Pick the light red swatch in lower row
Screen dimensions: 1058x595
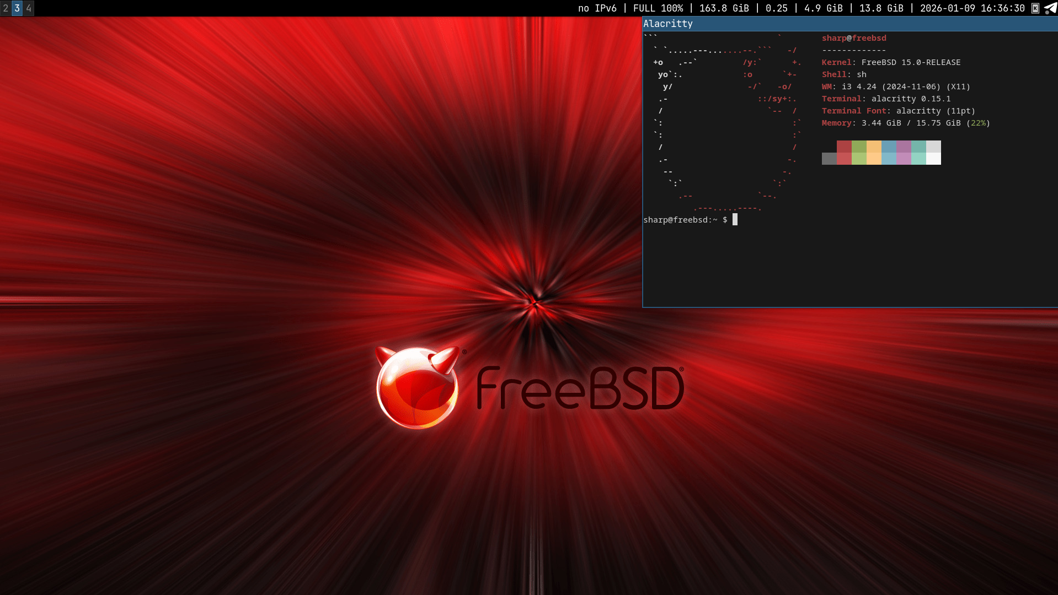point(844,159)
